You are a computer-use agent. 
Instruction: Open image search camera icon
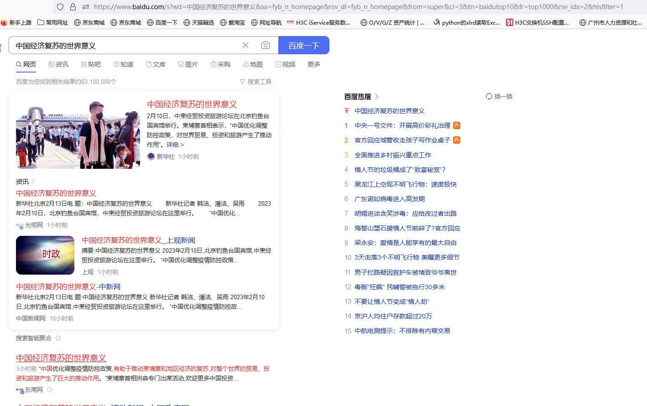(x=266, y=45)
